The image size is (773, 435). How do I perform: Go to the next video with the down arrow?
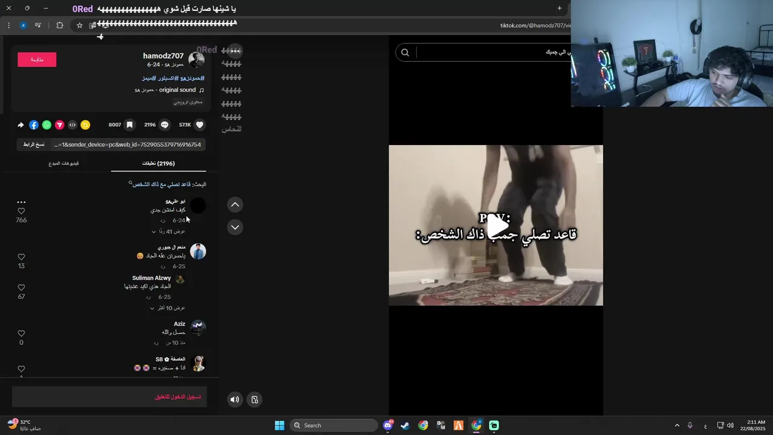pyautogui.click(x=235, y=227)
